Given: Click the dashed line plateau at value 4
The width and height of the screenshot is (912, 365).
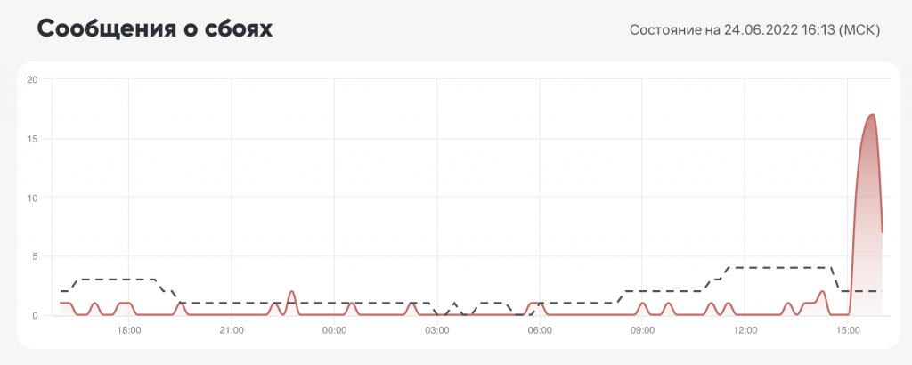Looking at the screenshot, I should point(779,267).
